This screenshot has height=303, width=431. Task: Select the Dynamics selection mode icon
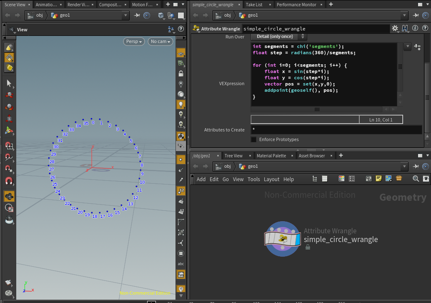(9, 68)
